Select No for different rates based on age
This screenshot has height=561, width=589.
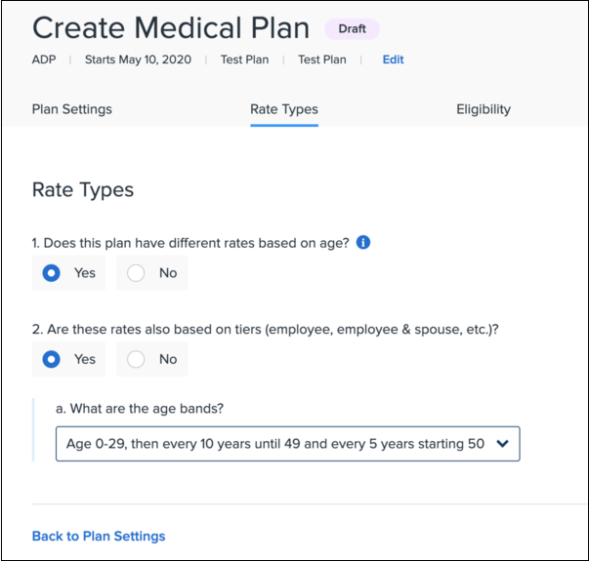(x=136, y=273)
